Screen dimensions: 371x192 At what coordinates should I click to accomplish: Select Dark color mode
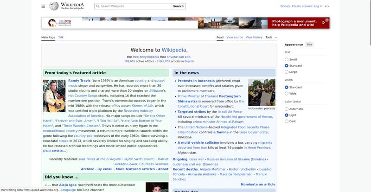[x=287, y=121]
